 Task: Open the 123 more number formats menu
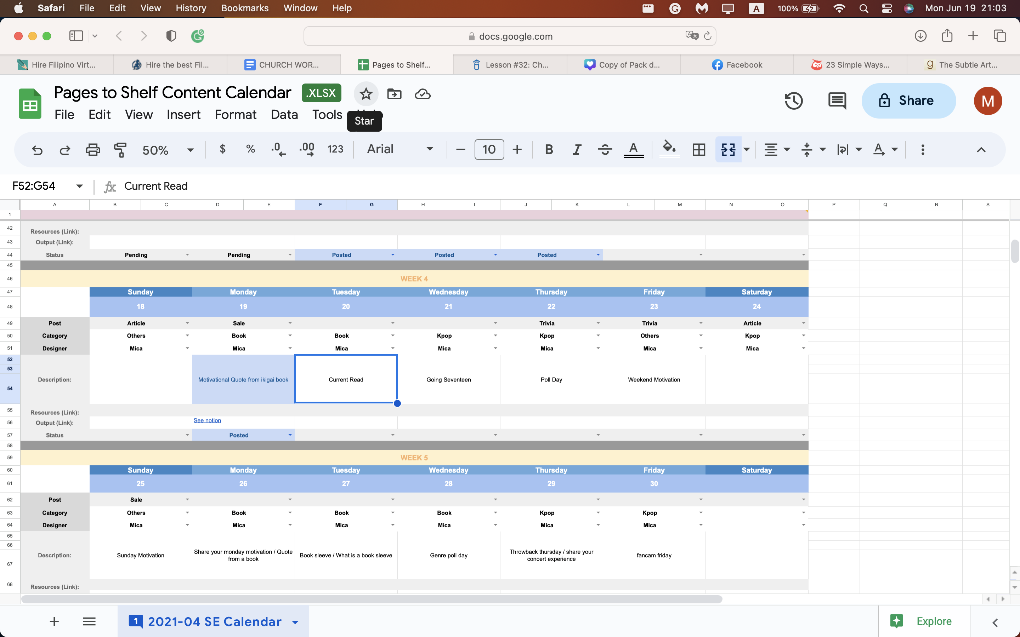point(335,149)
